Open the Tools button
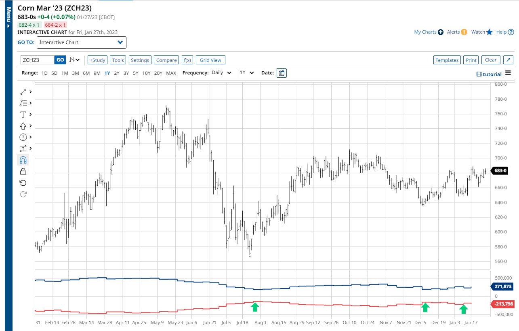The height and width of the screenshot is (331, 519). (x=118, y=60)
